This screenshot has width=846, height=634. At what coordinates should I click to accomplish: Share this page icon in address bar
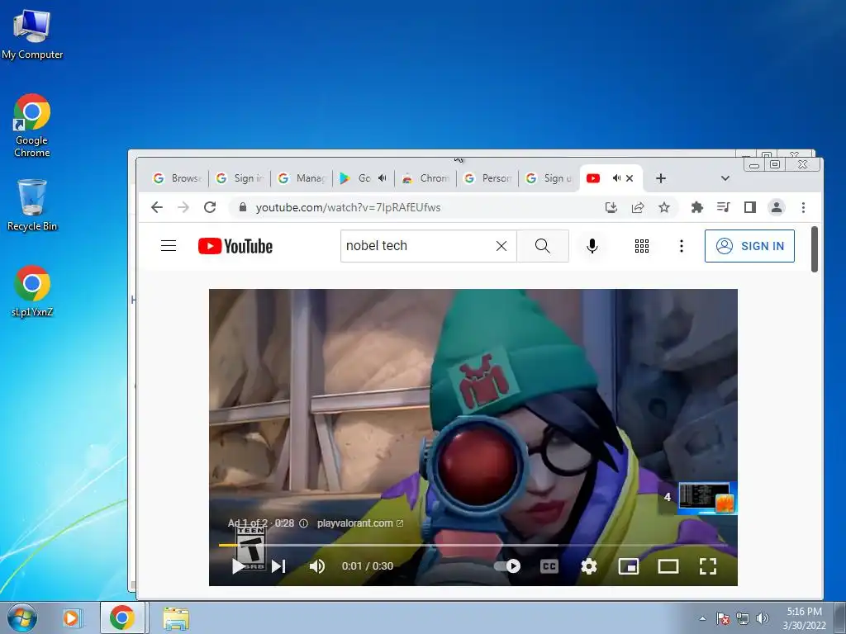(x=638, y=207)
